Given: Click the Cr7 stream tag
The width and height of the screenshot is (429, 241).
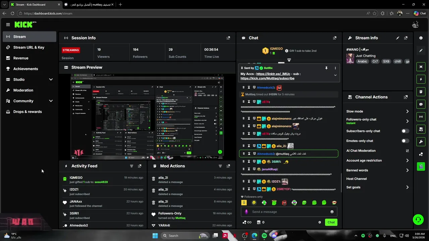Looking at the screenshot, I should [x=375, y=62].
